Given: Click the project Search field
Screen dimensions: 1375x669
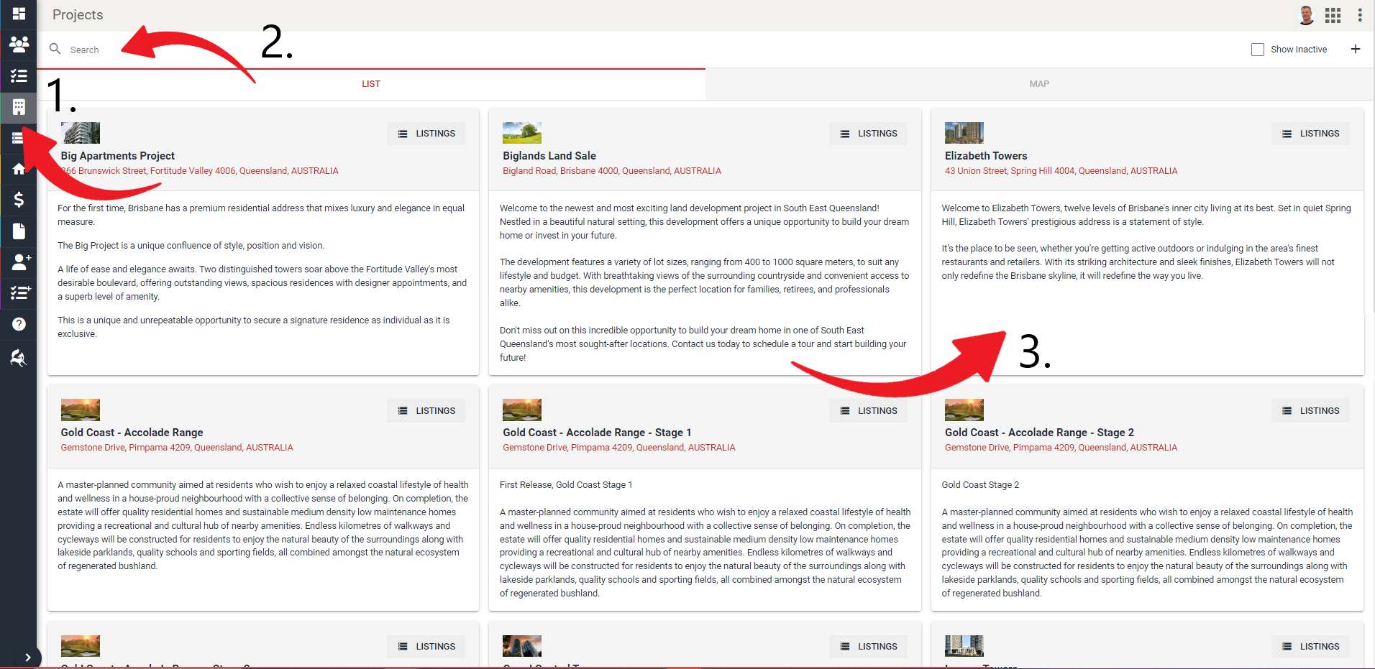Looking at the screenshot, I should [x=288, y=50].
